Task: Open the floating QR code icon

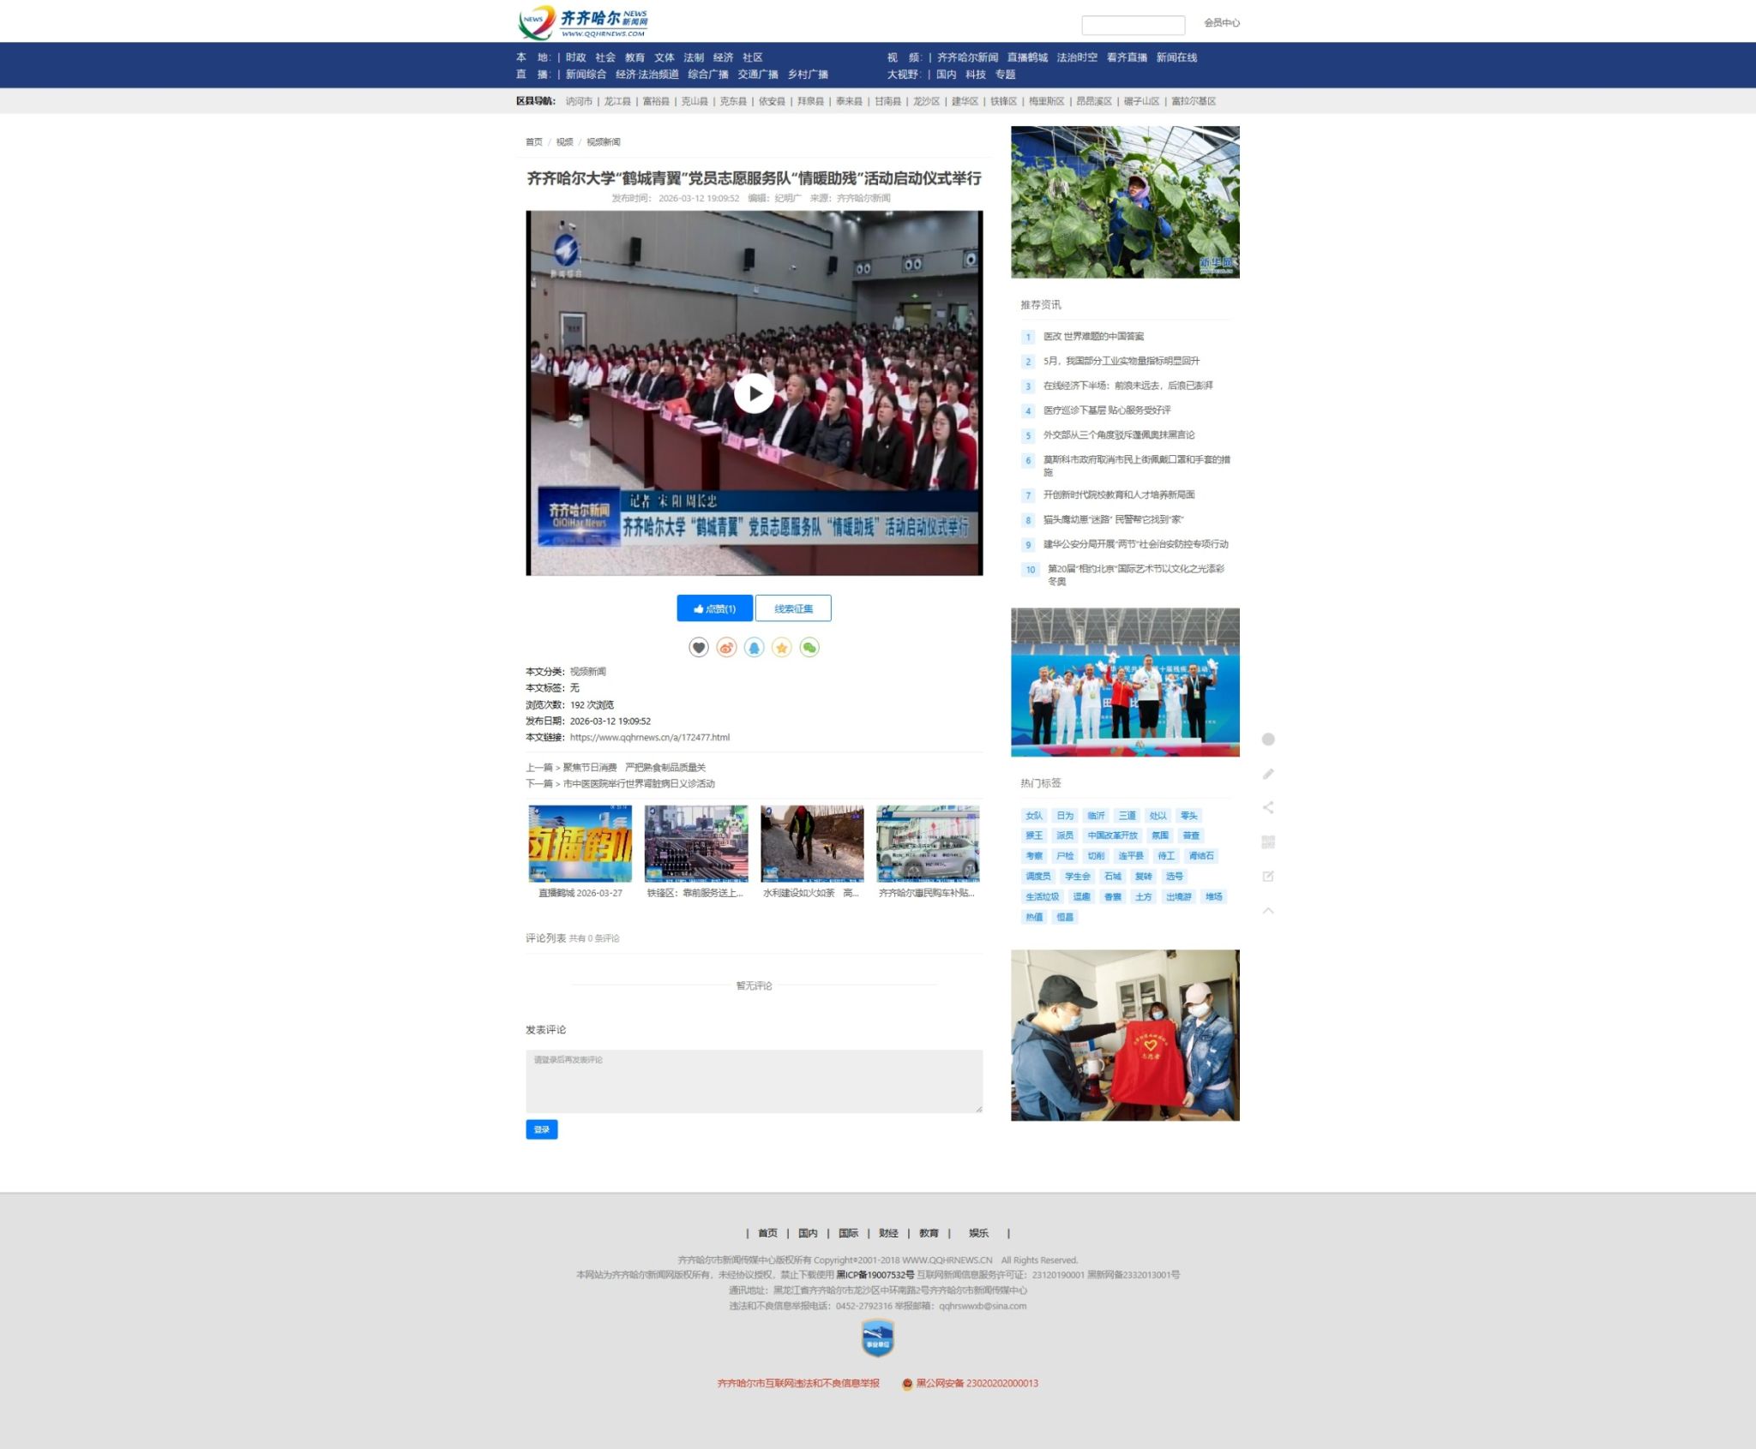Action: tap(1268, 841)
